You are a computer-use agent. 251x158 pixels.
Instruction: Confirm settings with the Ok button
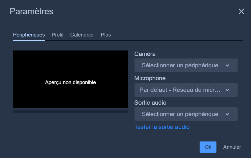point(208,147)
